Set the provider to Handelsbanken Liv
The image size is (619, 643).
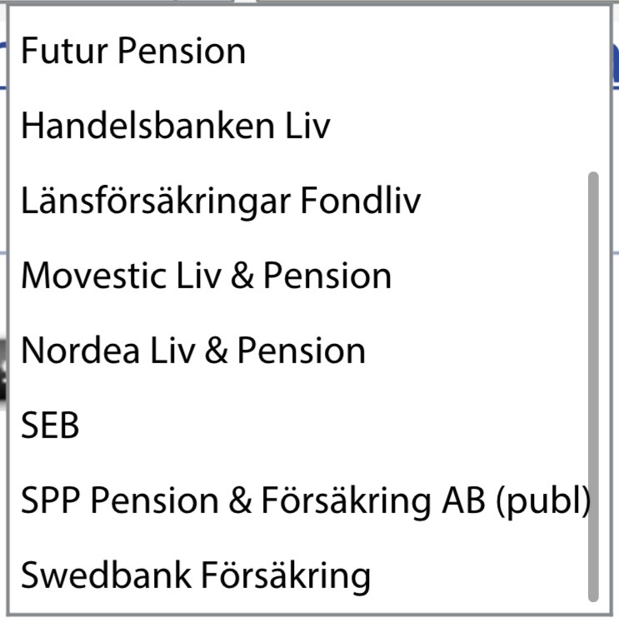(x=175, y=127)
